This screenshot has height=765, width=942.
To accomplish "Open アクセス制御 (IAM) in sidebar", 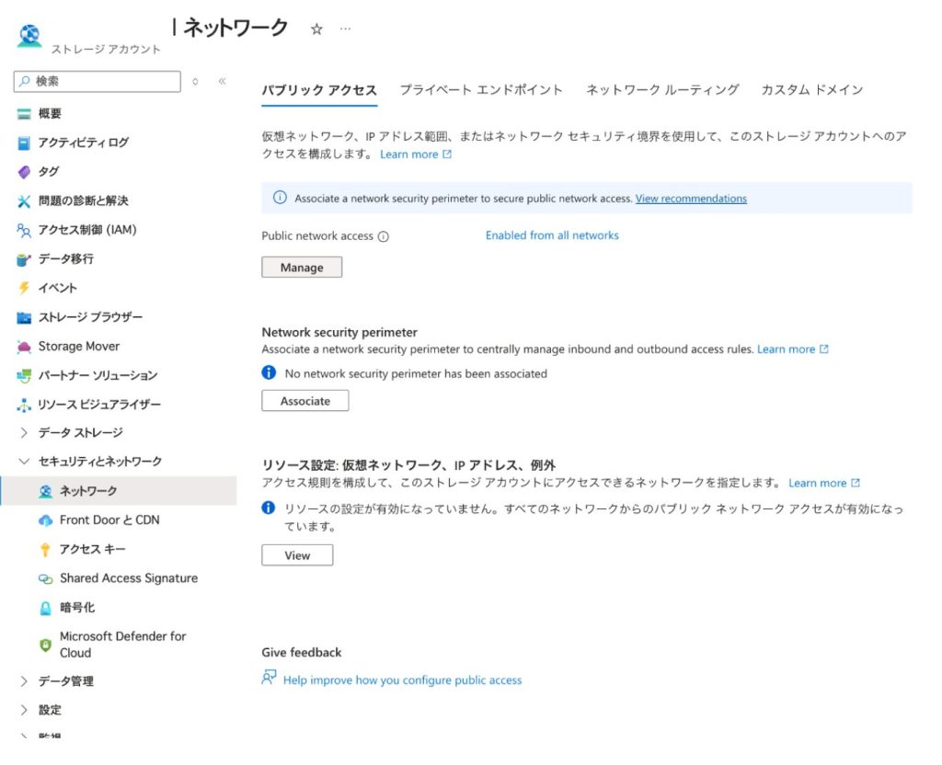I will coord(86,230).
